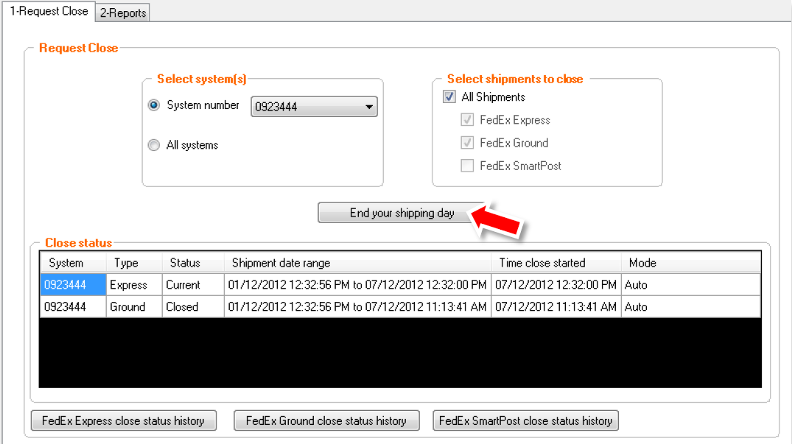Uncheck the All Shipments checkbox

pos(449,97)
